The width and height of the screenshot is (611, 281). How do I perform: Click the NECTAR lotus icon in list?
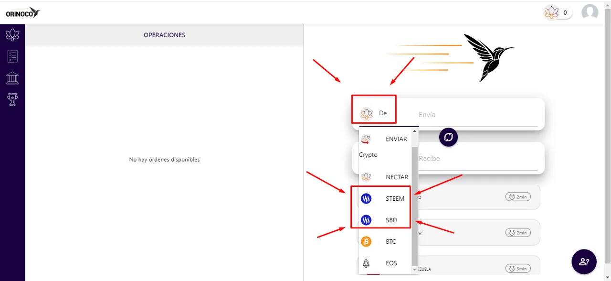(x=366, y=177)
